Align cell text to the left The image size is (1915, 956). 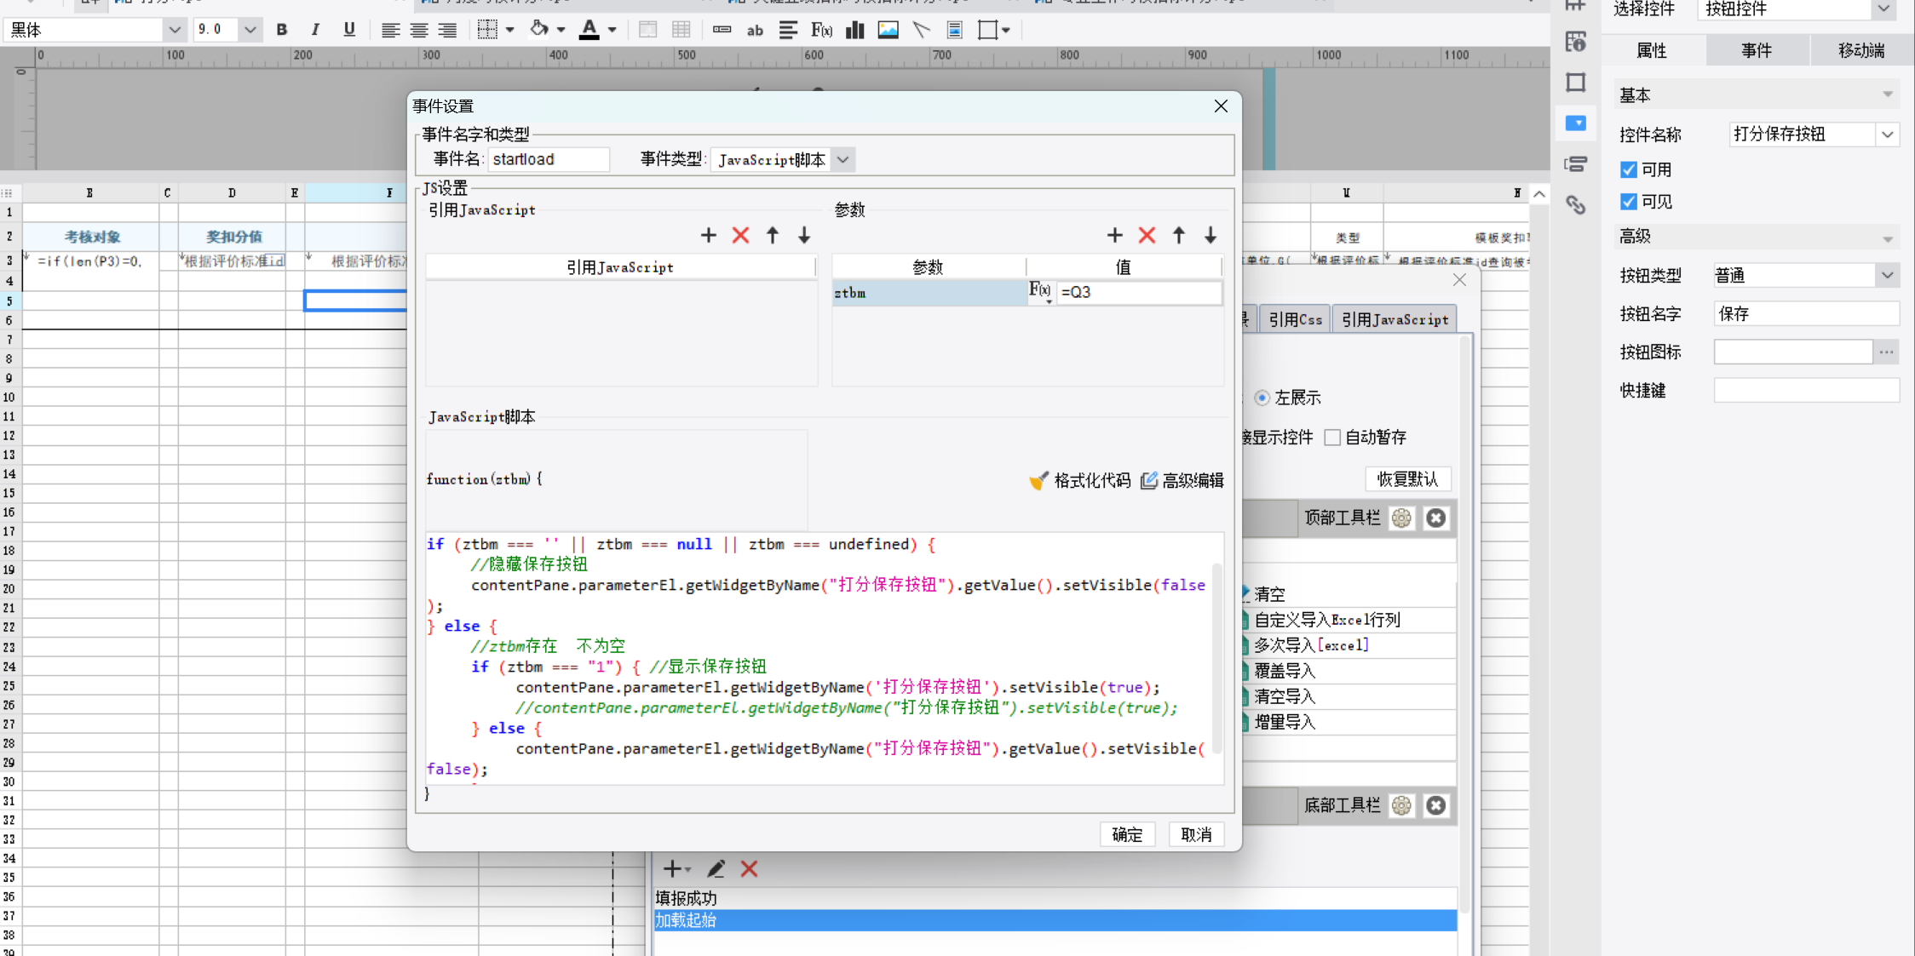point(390,30)
